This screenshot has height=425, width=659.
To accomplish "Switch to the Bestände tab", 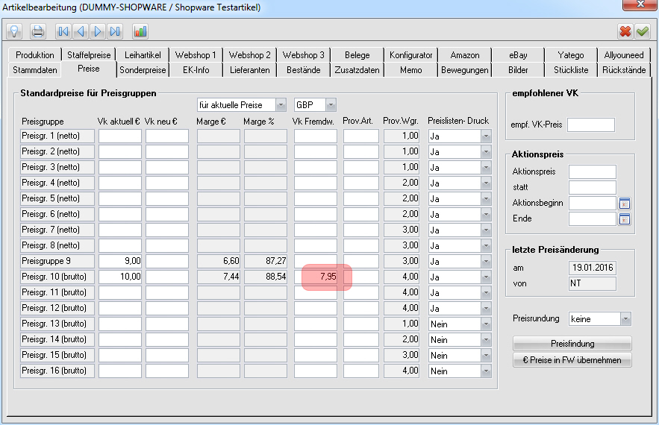I will tap(304, 70).
